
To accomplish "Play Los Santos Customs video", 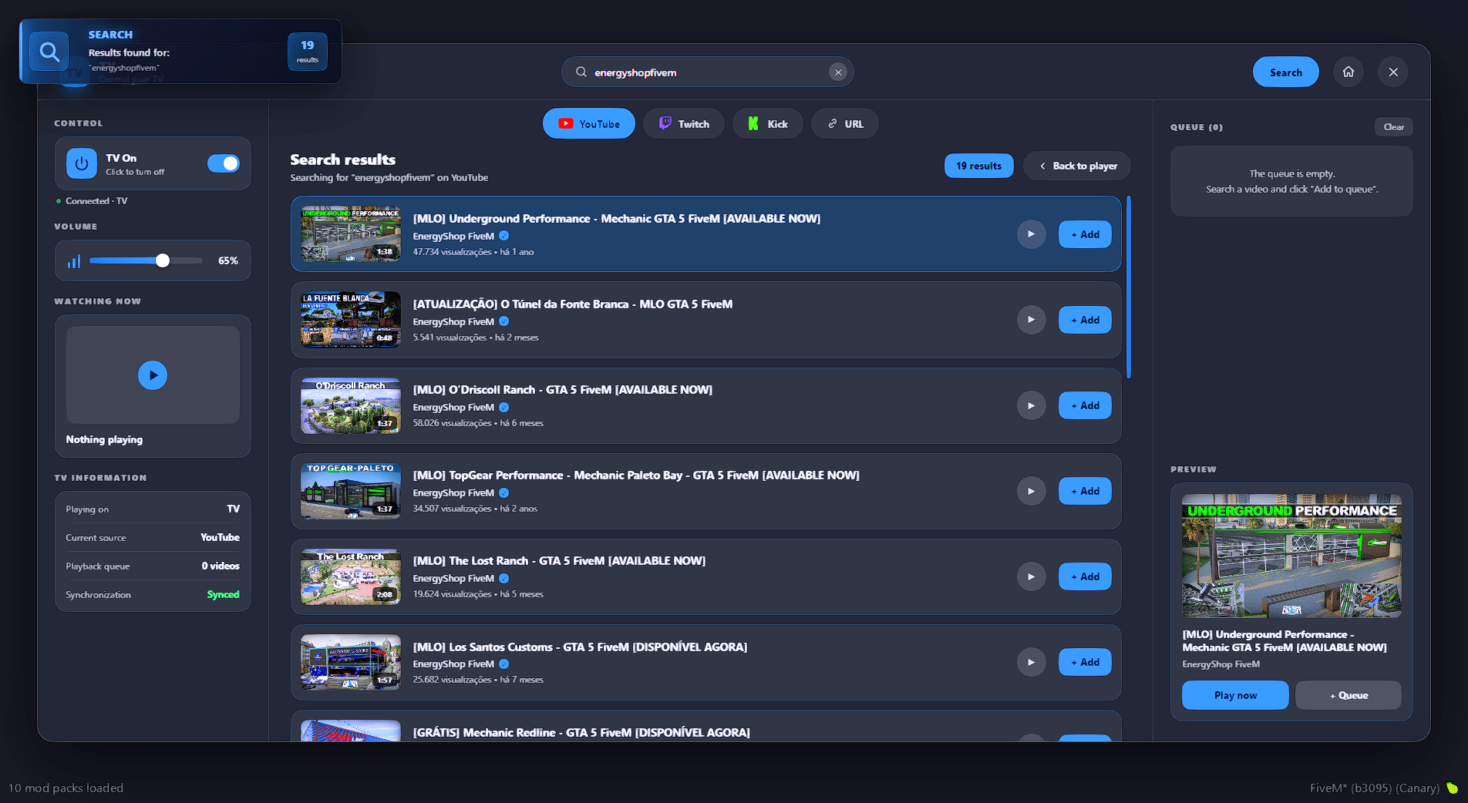I will point(1031,662).
